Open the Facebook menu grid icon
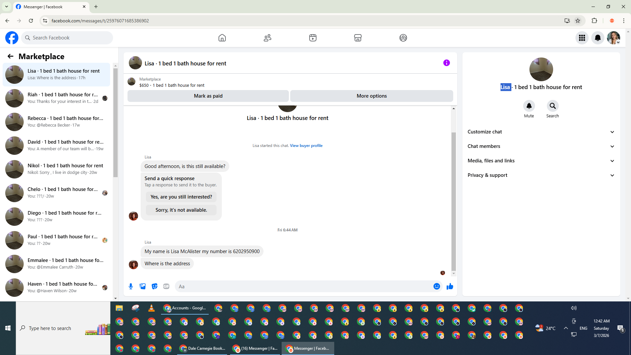Image resolution: width=631 pixels, height=355 pixels. (582, 38)
